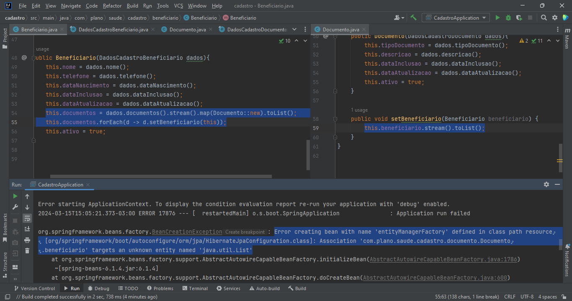Hide the Run tool window minus button
The height and width of the screenshot is (301, 572).
(557, 184)
